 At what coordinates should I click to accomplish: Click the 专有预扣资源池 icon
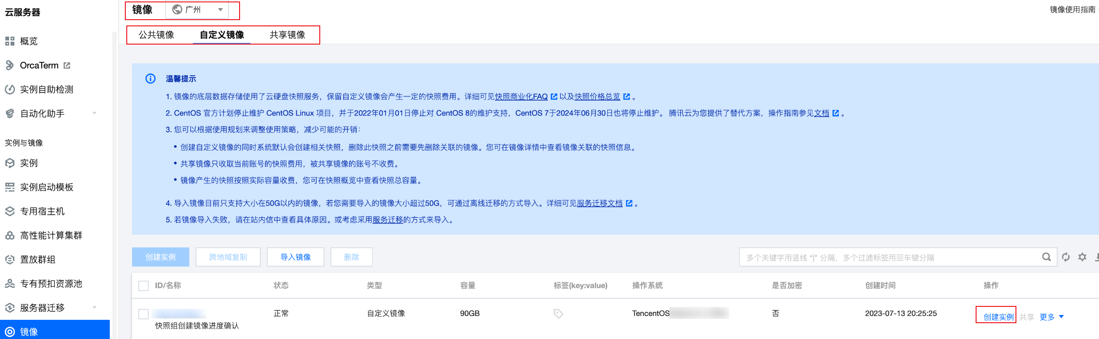(10, 284)
